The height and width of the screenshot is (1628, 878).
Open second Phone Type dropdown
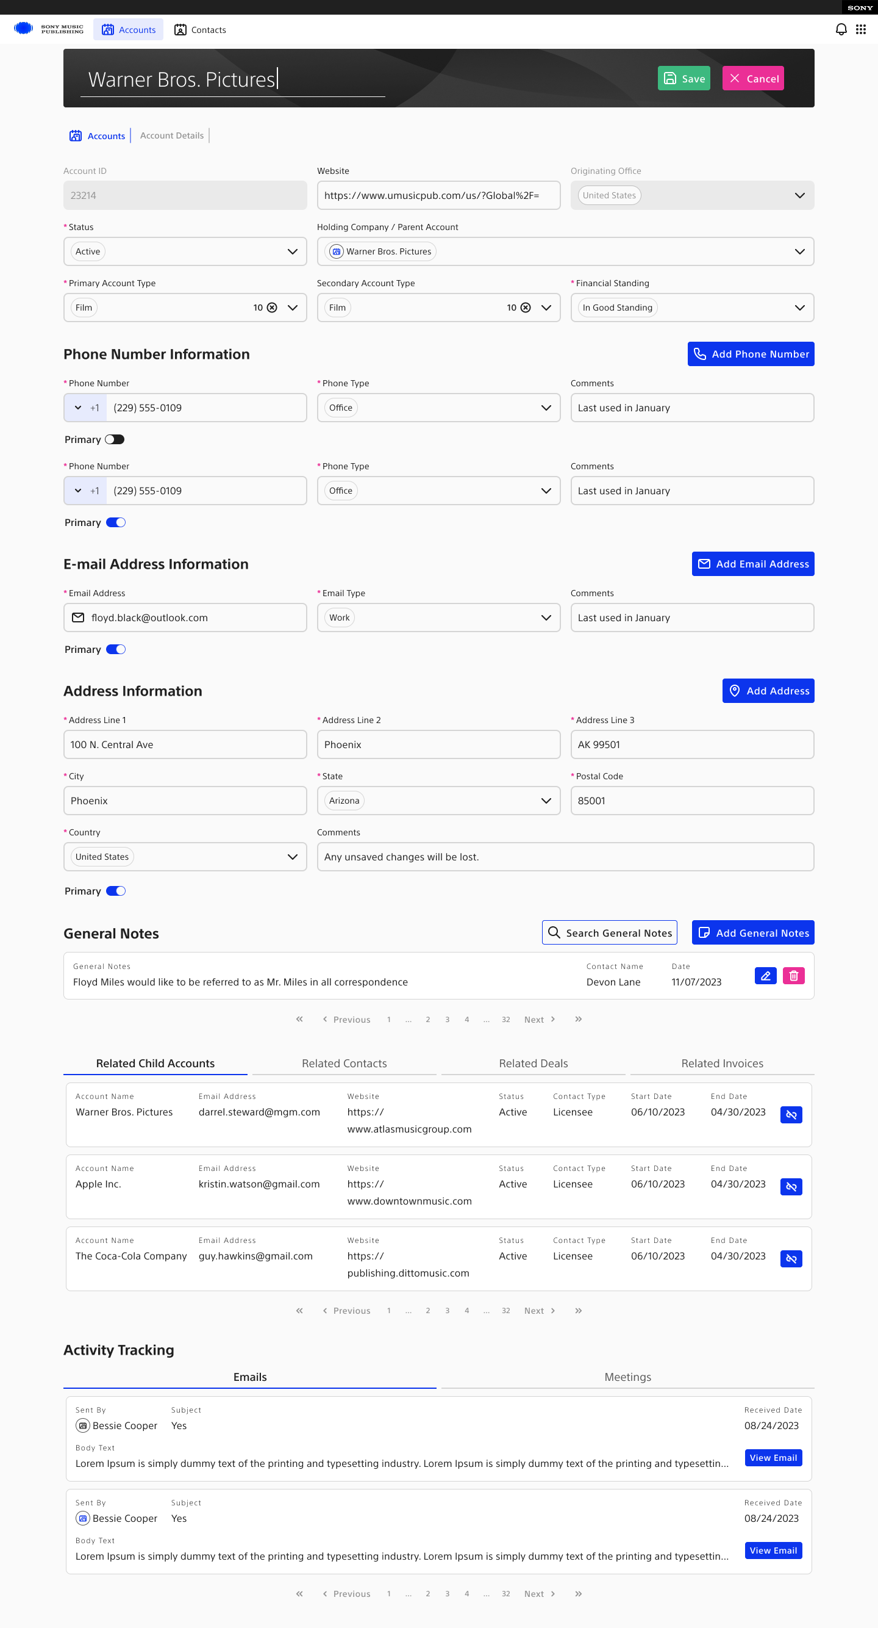438,491
